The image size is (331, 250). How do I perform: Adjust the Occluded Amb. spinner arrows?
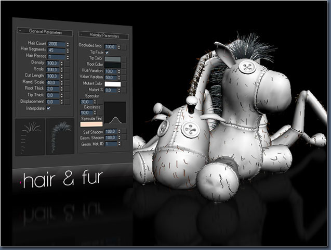[119, 47]
